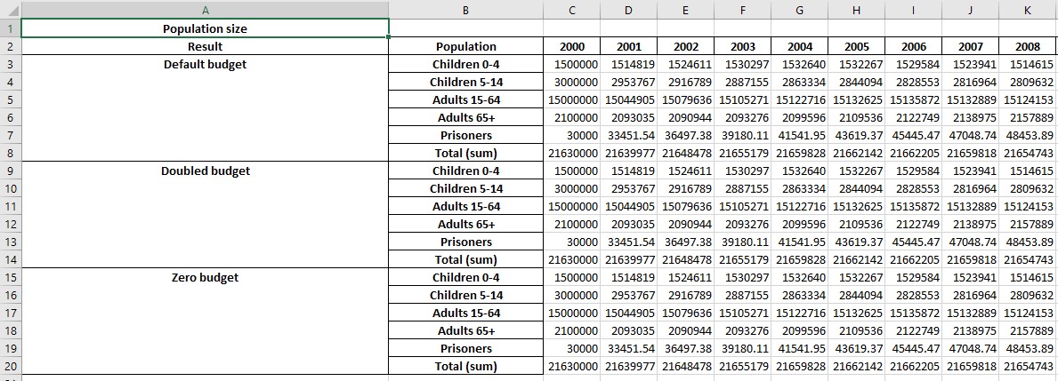Image resolution: width=1058 pixels, height=381 pixels.
Task: Select 'Prisoners' in row 7
Action: pyautogui.click(x=465, y=135)
